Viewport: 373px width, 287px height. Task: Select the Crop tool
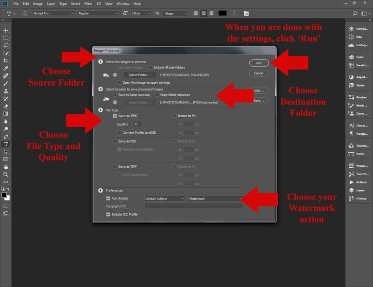tap(6, 61)
